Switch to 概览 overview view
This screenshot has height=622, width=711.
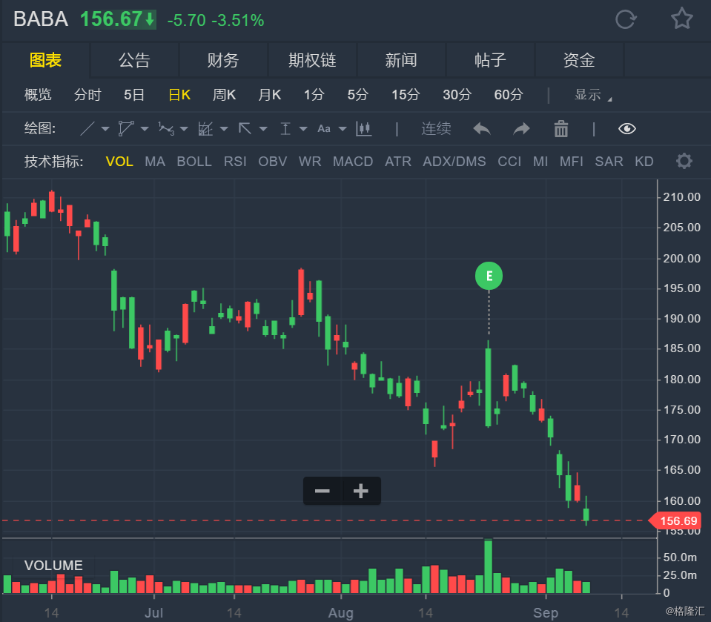coord(38,95)
